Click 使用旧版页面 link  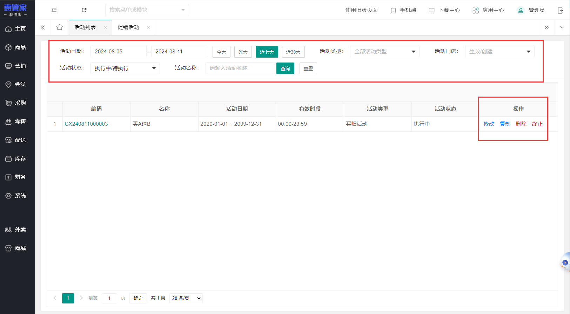(x=361, y=10)
